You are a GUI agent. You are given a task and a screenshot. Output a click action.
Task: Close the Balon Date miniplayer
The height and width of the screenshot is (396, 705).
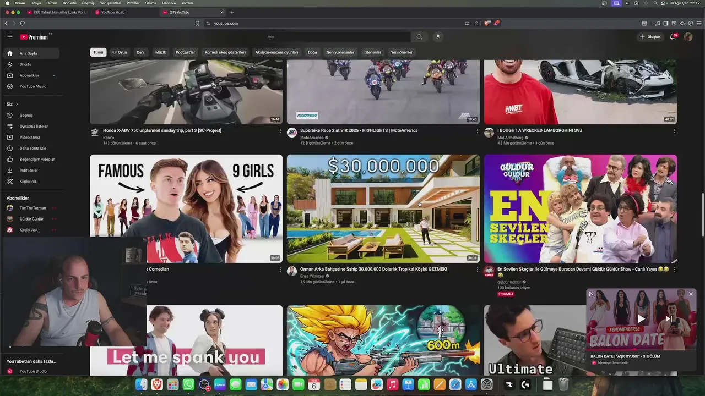pos(691,294)
